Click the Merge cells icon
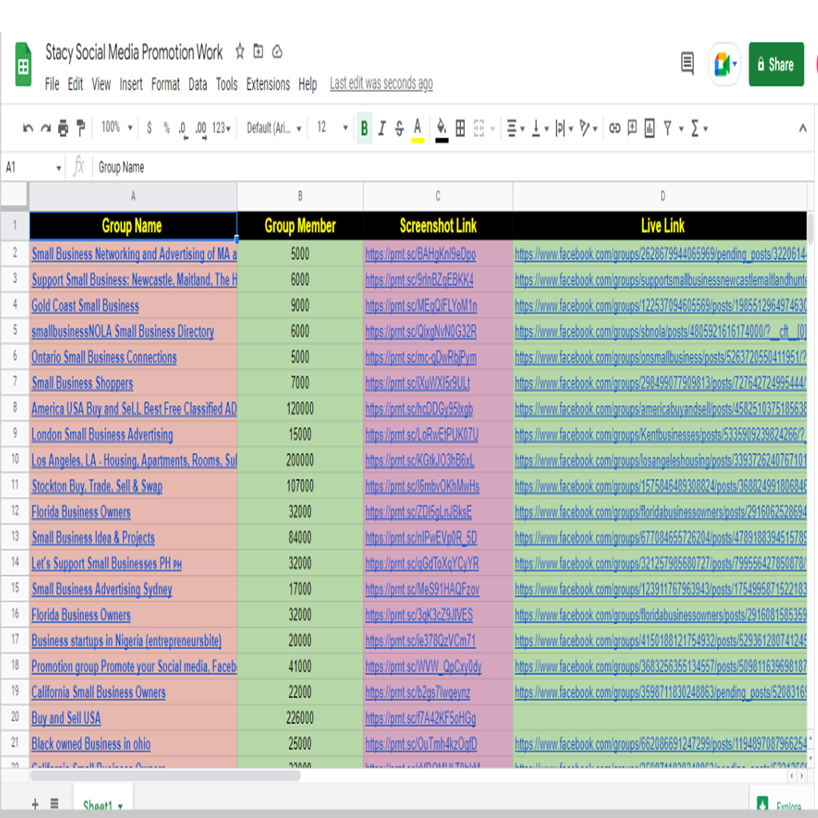The image size is (818, 818). 478,128
